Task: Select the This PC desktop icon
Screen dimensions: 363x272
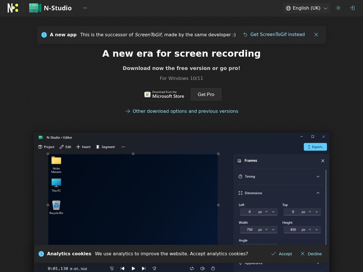Action: (56, 185)
